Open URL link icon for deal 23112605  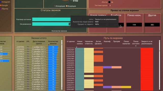28,84
